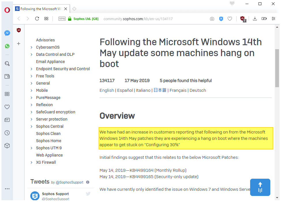Image resolution: width=281 pixels, height=202 pixels.
Task: Toggle the VPN badge in the address bar
Action: point(62,19)
